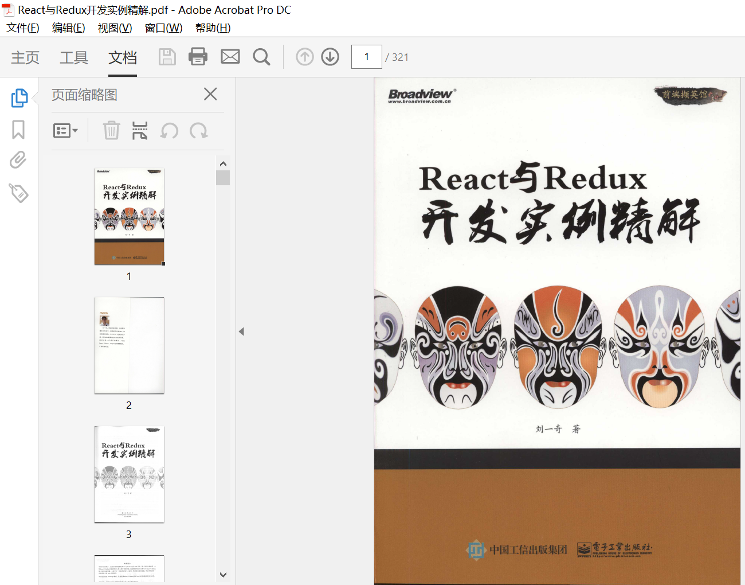
Task: Click the Acrobat PDF icon in the title bar
Action: point(8,10)
